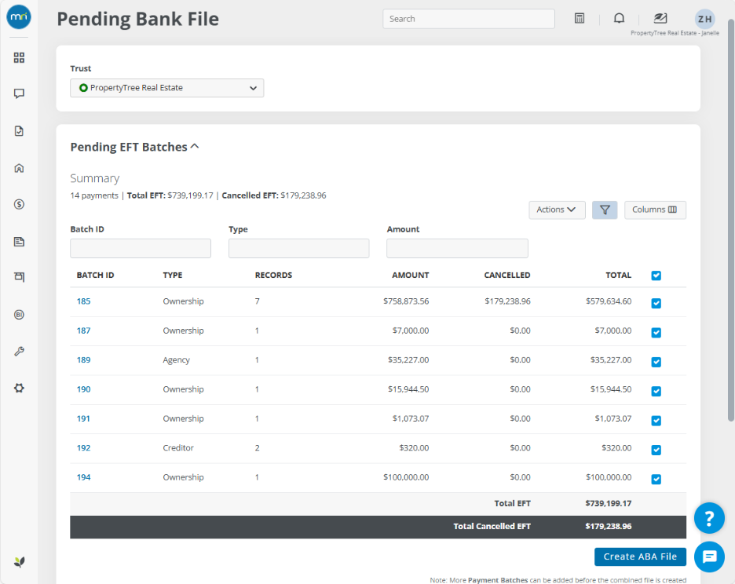735x584 pixels.
Task: Uncheck the checkbox for batch 190
Action: click(x=656, y=392)
